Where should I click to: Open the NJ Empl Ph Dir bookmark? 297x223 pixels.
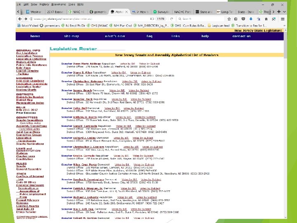pyautogui.click(x=73, y=26)
